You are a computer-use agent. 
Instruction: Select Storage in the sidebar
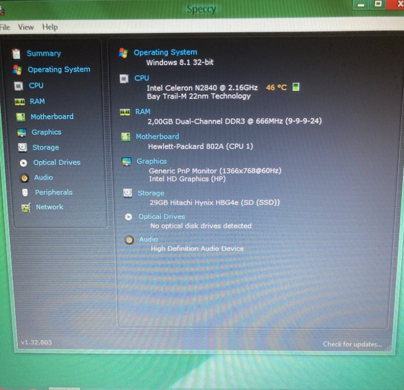coord(46,148)
